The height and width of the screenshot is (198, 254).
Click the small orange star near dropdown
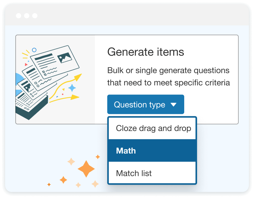[x=98, y=157]
